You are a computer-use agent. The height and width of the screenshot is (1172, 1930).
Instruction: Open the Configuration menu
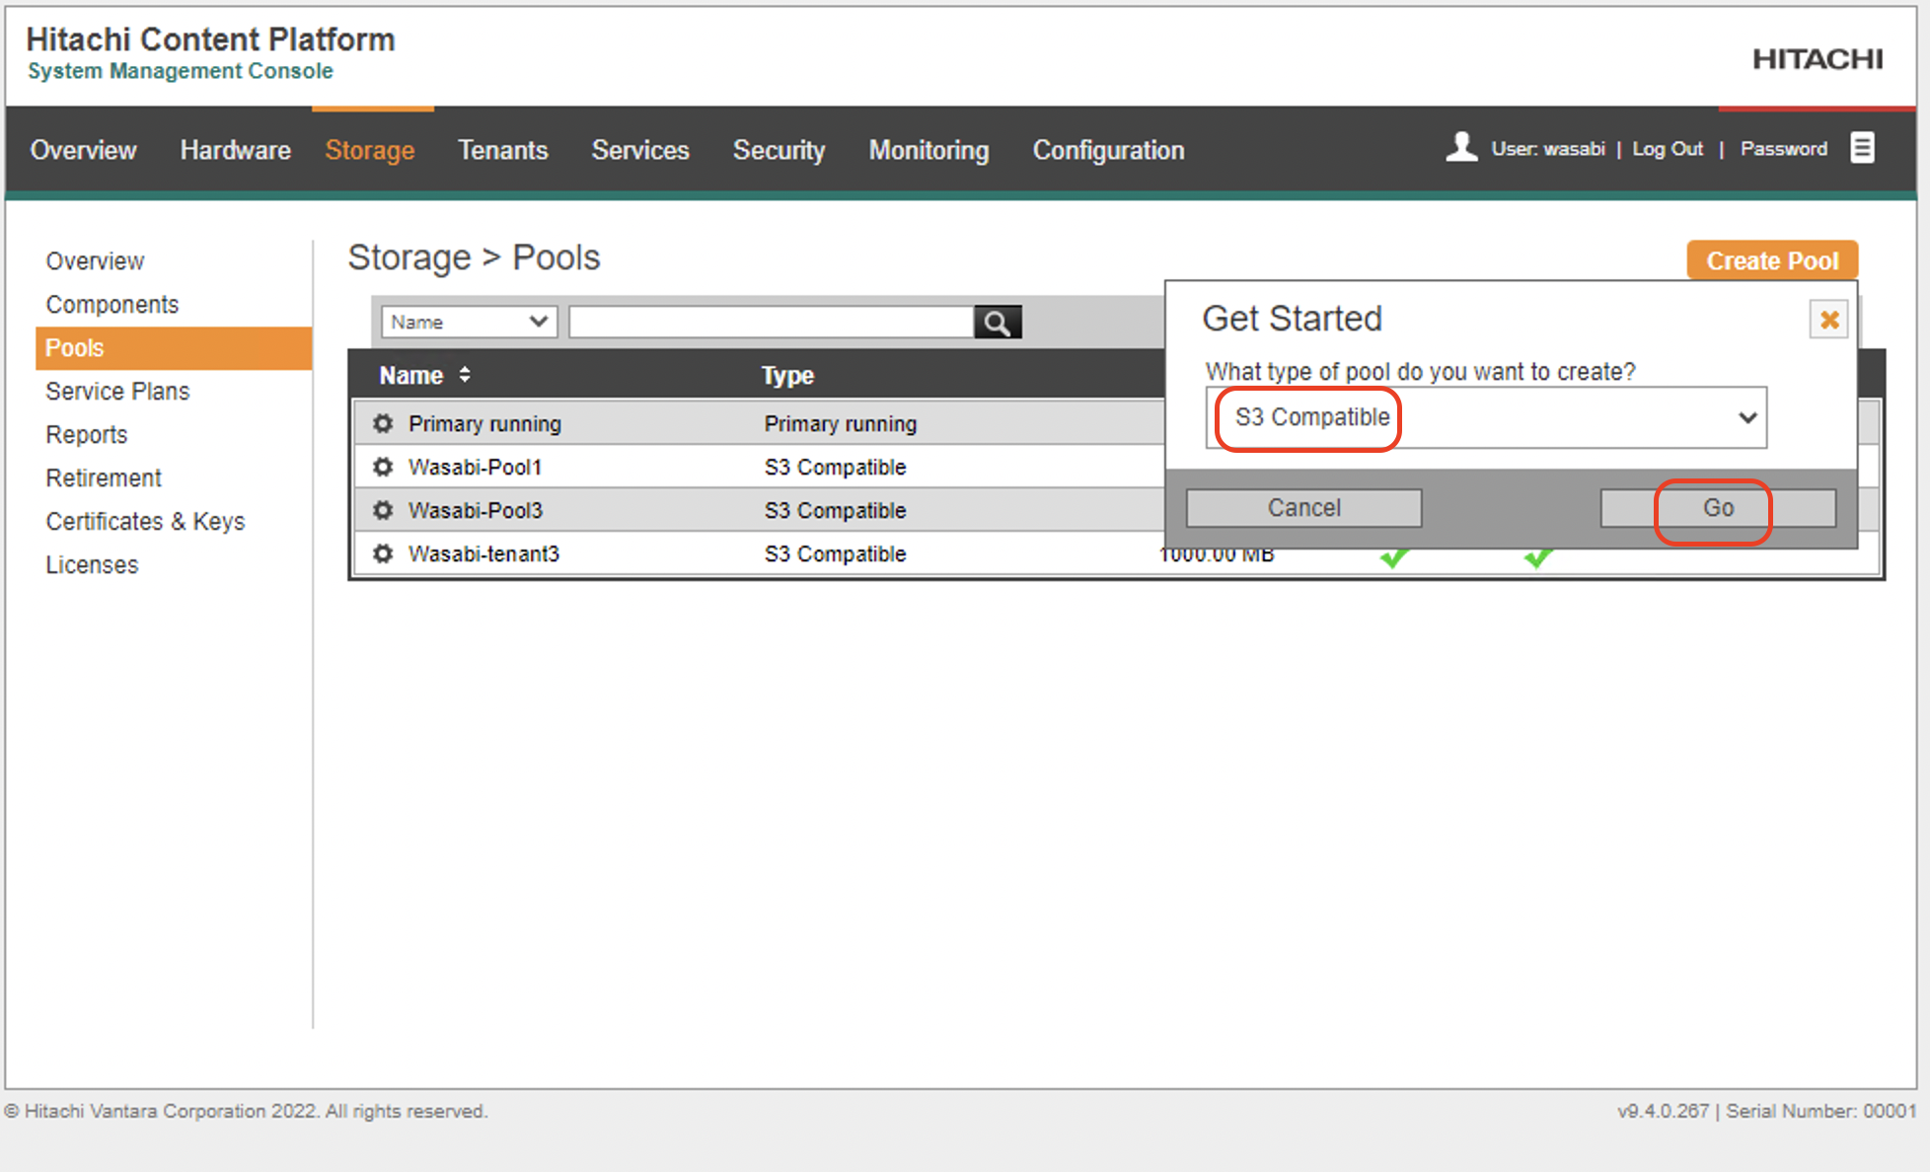(1108, 150)
